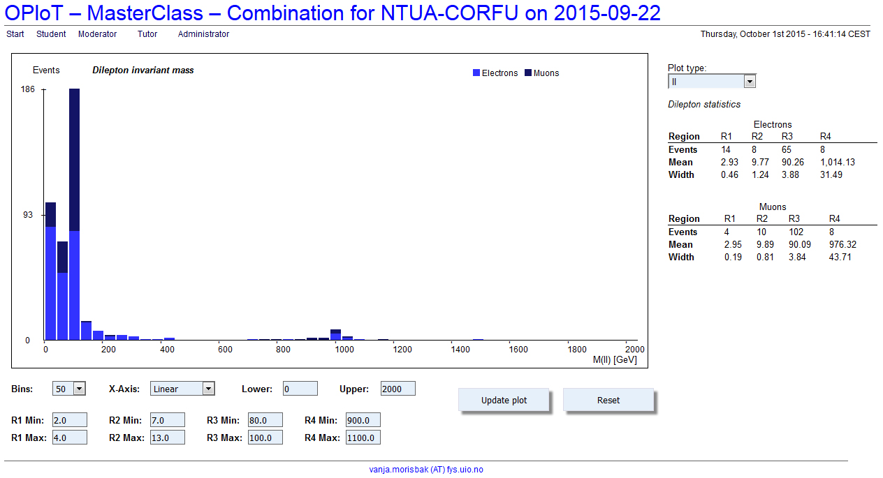Image resolution: width=883 pixels, height=478 pixels.
Task: Open the Administrator menu item
Action: coord(203,34)
